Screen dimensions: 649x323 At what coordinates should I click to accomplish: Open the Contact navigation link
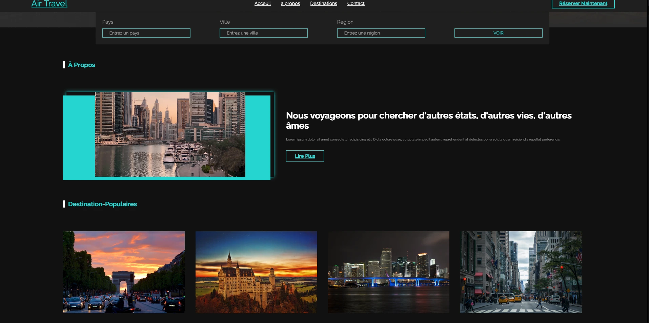pyautogui.click(x=356, y=3)
